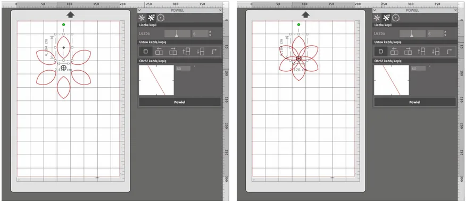
Task: Click the mat feed direction arrow, right canvas
Action: click(305, 15)
